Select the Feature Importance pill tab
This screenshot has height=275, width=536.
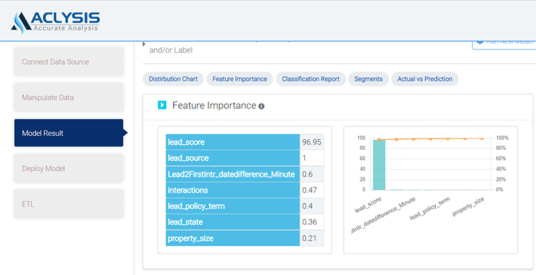pos(239,79)
